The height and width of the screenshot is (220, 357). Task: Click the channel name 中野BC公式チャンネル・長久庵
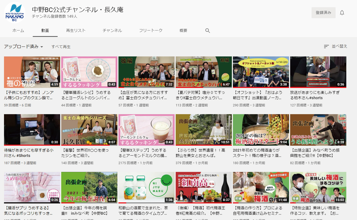click(x=78, y=9)
